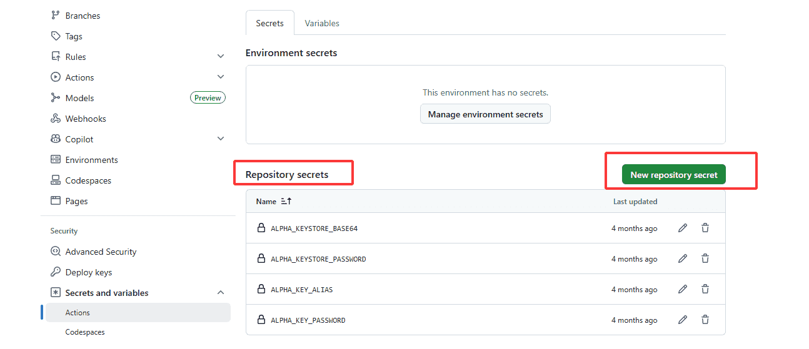Edit the ALPHA_KEY_ALIAS secret

683,290
